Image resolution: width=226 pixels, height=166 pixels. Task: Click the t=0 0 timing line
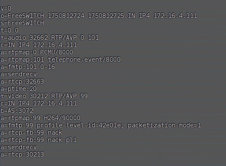tap(9, 30)
